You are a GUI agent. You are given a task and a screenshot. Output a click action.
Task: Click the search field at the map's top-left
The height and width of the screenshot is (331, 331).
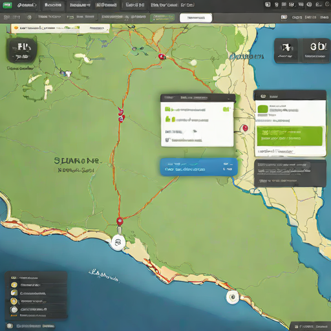60,28
